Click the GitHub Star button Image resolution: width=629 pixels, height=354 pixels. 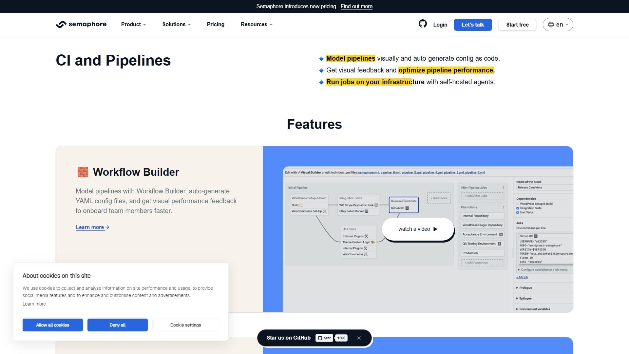tap(324, 338)
